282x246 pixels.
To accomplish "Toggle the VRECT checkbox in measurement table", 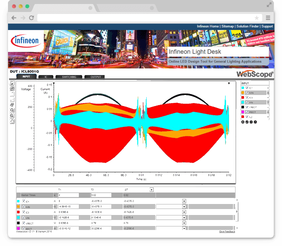I will [23, 223].
